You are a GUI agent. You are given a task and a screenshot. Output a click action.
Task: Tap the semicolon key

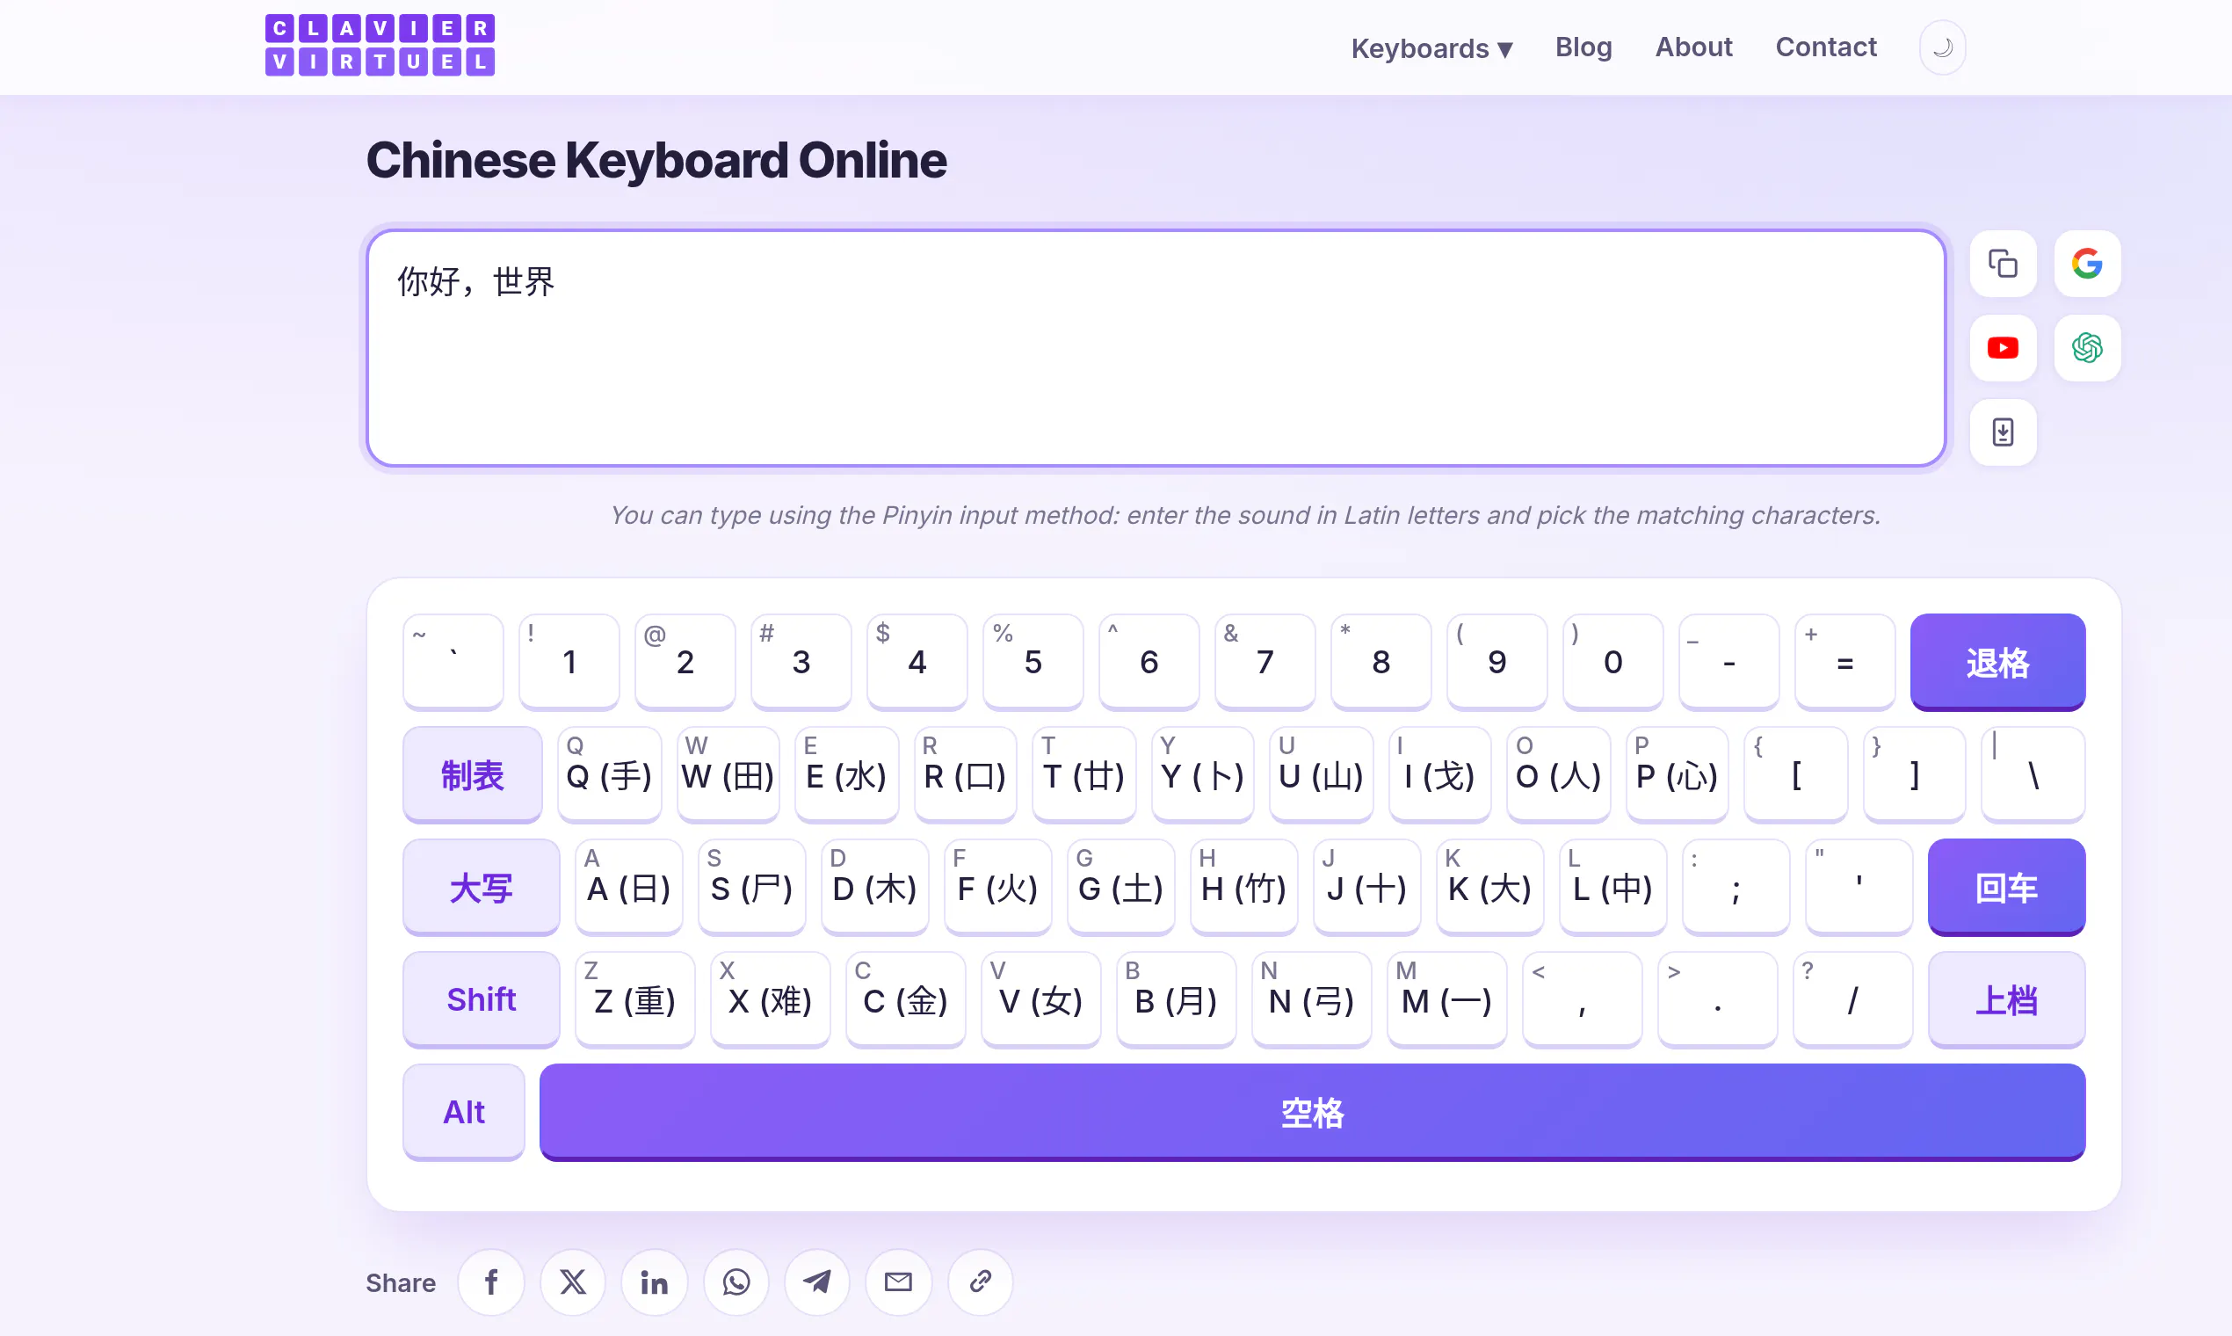[1736, 887]
